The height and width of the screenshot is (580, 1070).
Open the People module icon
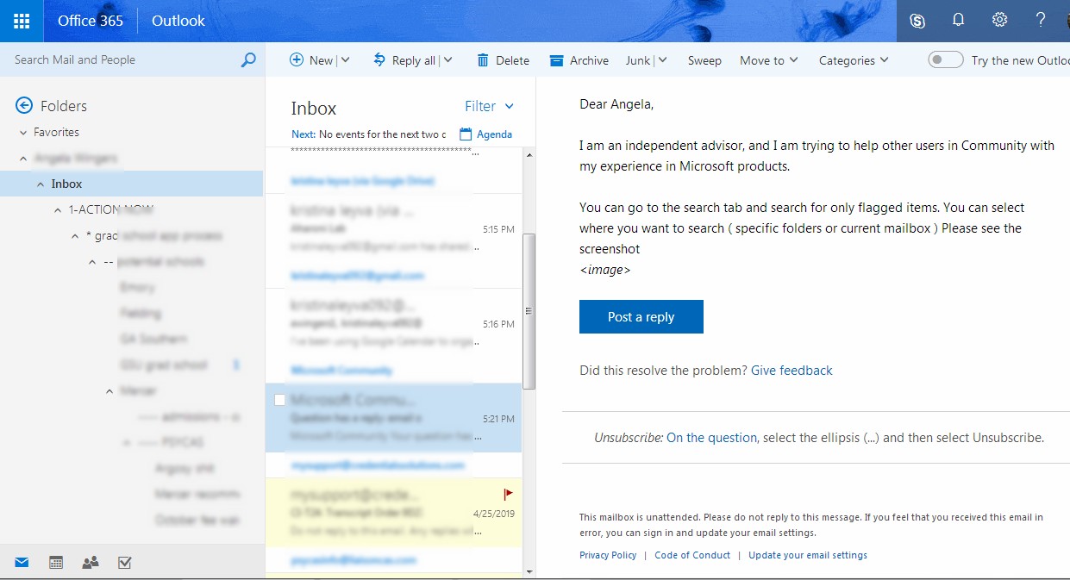click(91, 562)
